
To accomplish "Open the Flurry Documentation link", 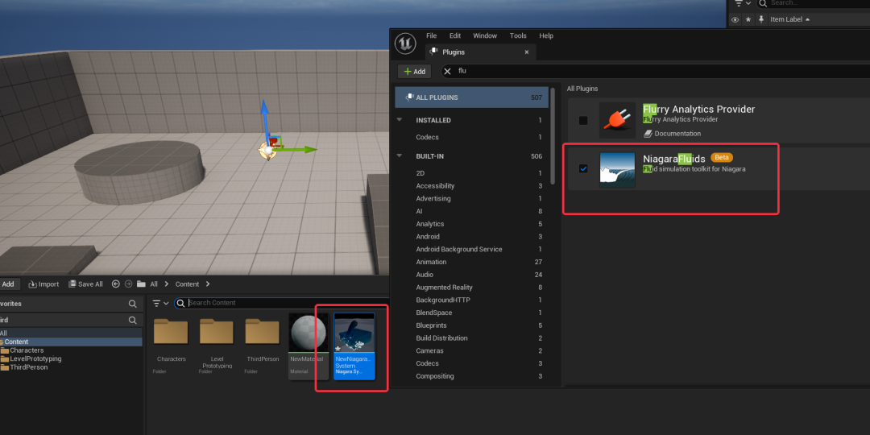I will (x=672, y=134).
